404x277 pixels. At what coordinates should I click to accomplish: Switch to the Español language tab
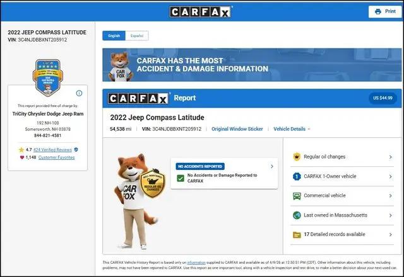[x=137, y=36]
